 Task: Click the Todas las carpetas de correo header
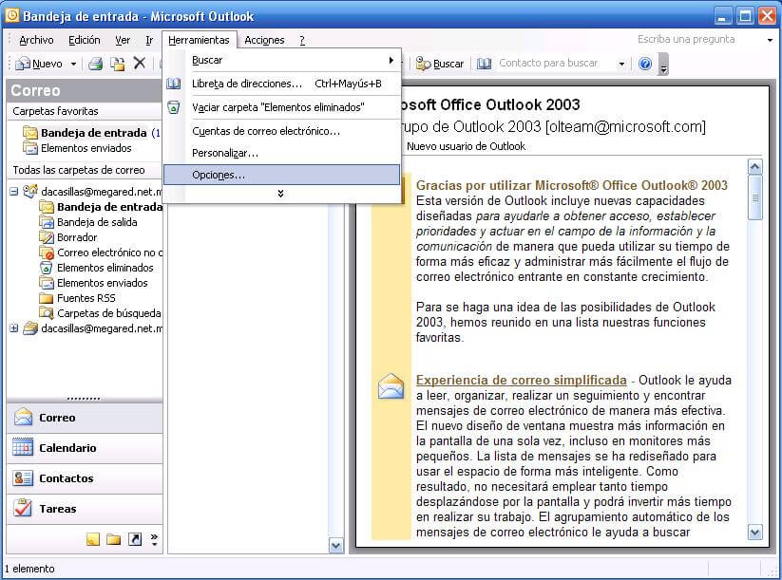(x=85, y=170)
